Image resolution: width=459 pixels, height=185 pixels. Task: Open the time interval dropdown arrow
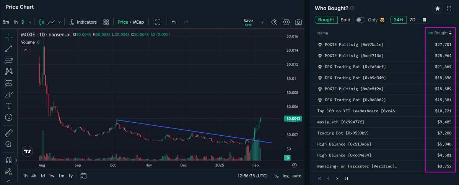click(30, 22)
